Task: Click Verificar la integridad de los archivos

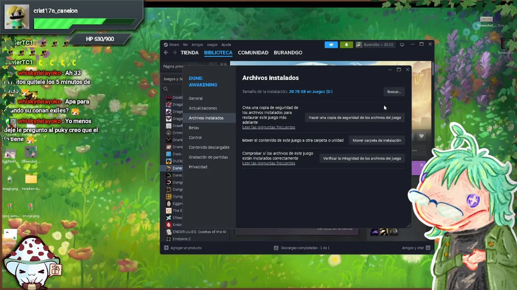Action: (x=362, y=158)
